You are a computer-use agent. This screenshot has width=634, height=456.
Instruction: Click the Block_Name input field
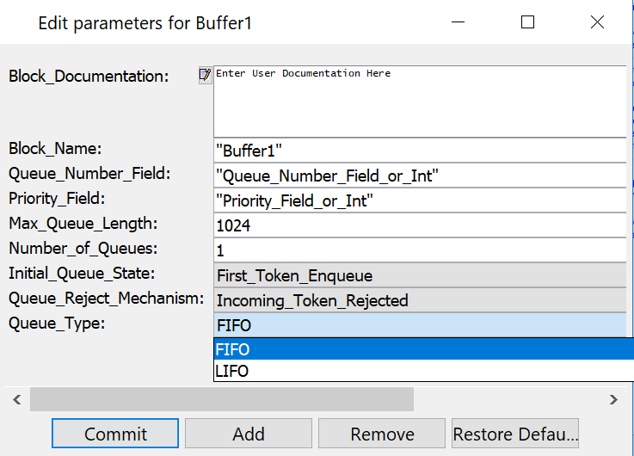[x=419, y=150]
